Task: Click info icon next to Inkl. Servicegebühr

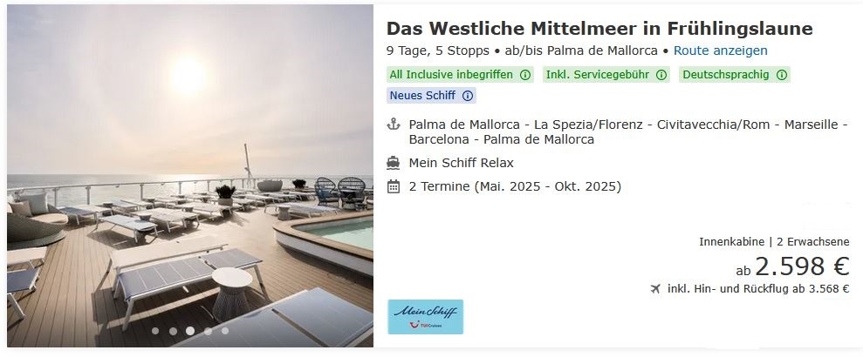Action: click(x=661, y=75)
